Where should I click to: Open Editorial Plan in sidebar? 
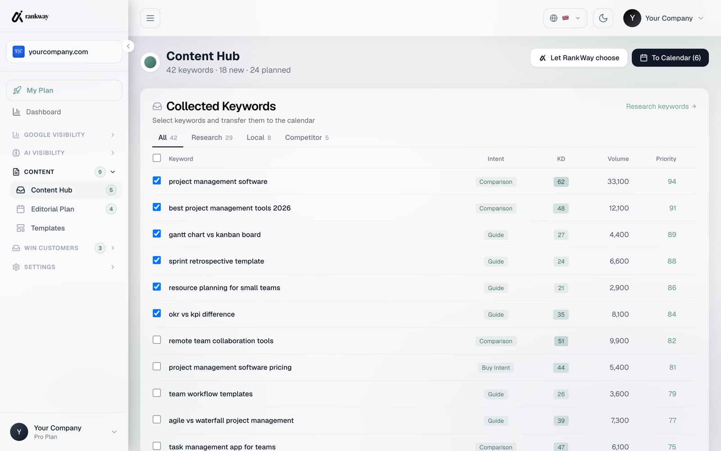pos(66,209)
